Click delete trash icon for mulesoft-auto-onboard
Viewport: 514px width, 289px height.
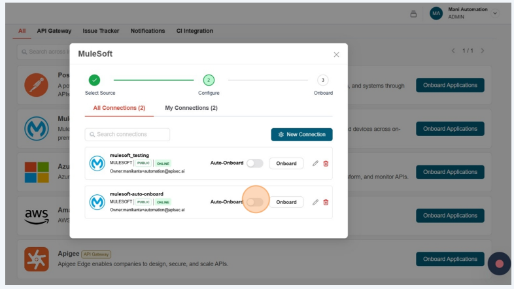326,202
